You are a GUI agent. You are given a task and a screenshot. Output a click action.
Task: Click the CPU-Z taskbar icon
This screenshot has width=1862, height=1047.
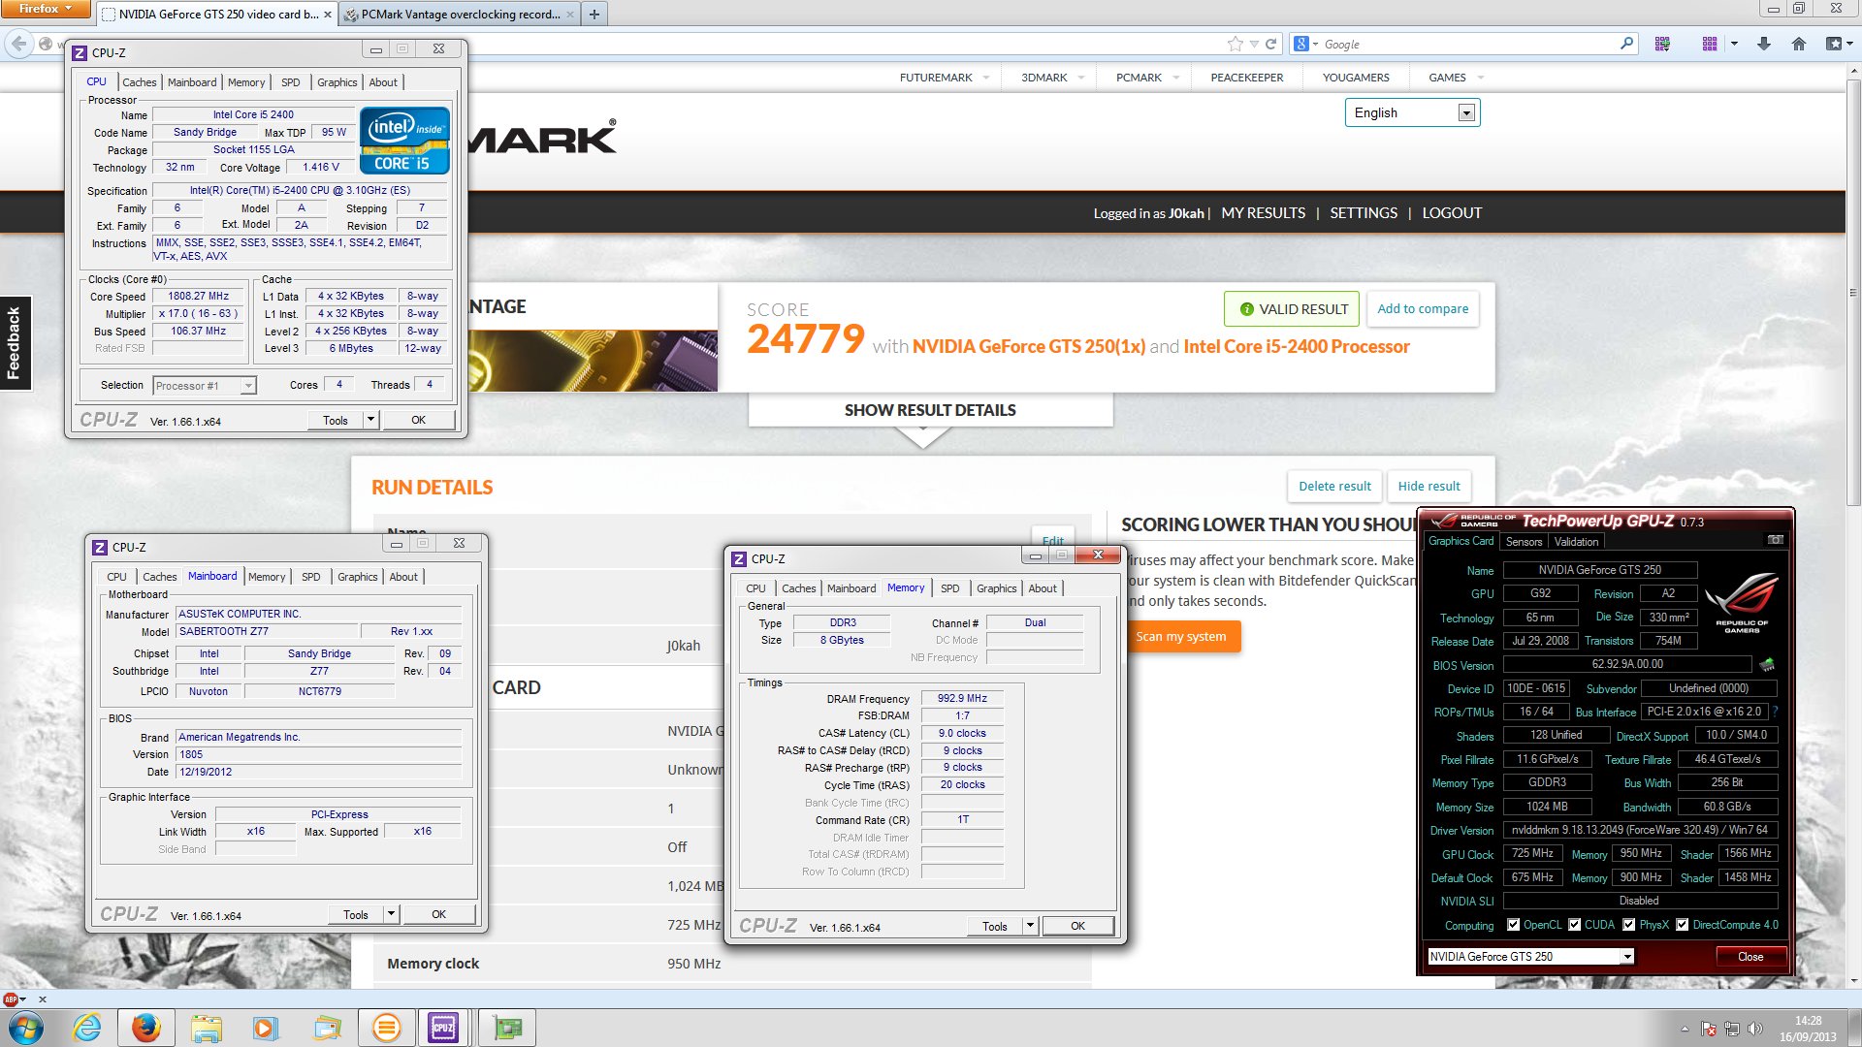444,1028
